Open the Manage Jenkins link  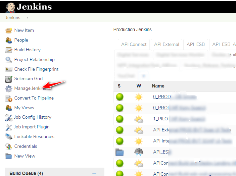pos(30,89)
